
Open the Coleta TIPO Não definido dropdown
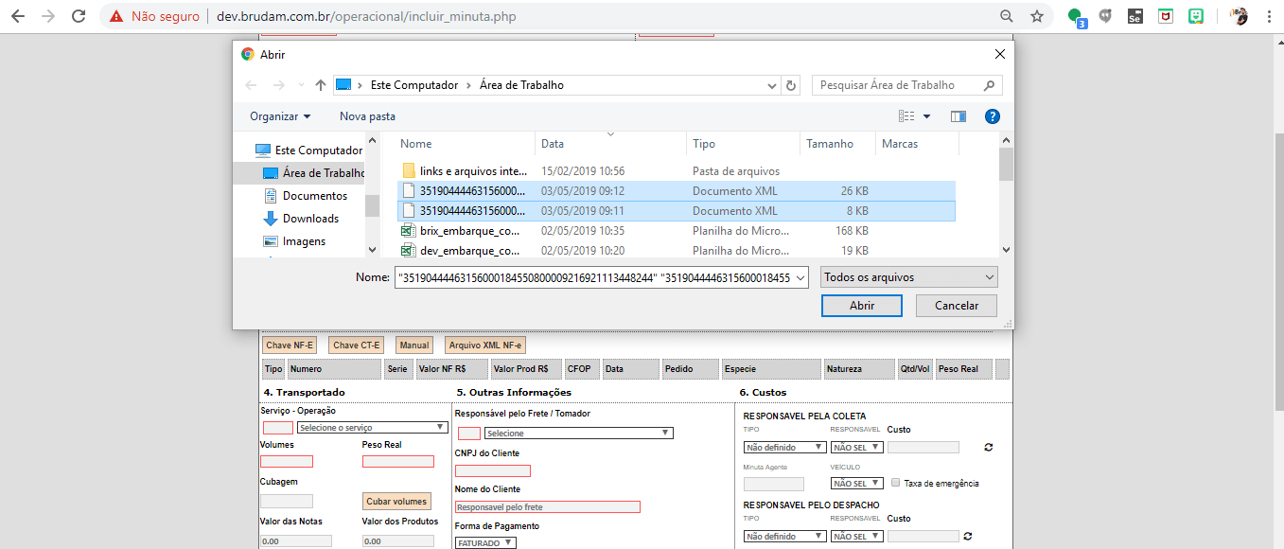(x=784, y=448)
